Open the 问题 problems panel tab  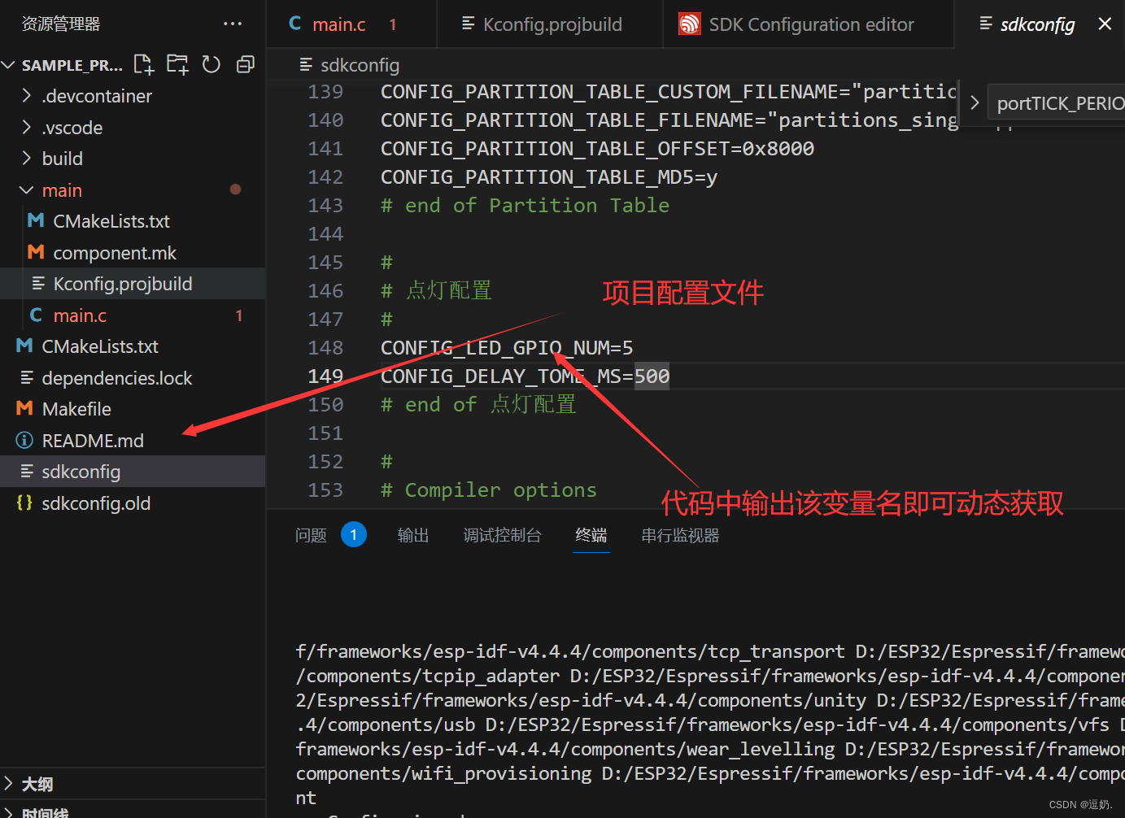[311, 535]
